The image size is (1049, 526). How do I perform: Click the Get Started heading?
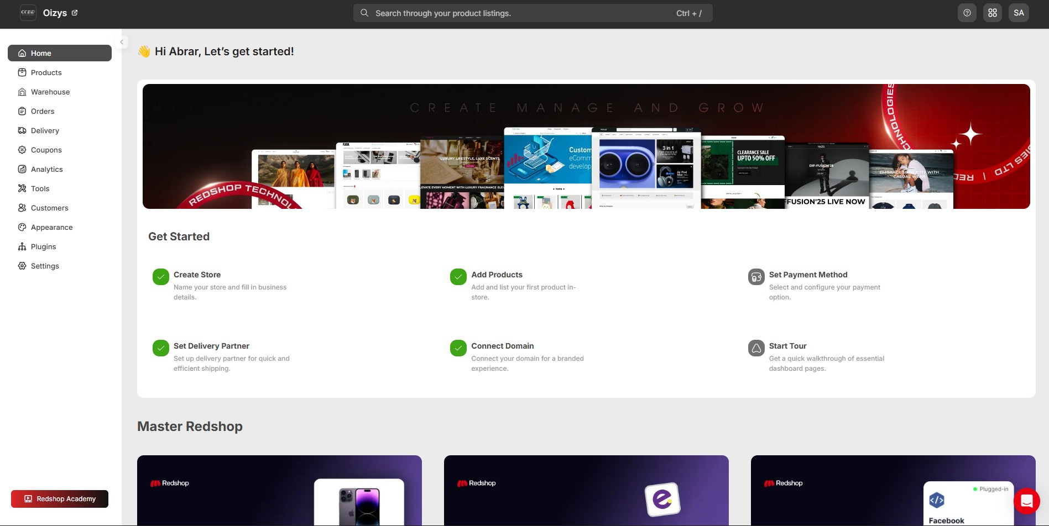click(179, 236)
